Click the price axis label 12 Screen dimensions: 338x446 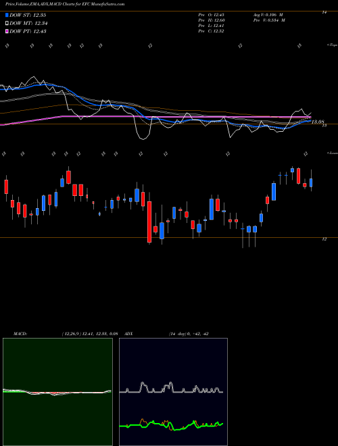(x=324, y=239)
